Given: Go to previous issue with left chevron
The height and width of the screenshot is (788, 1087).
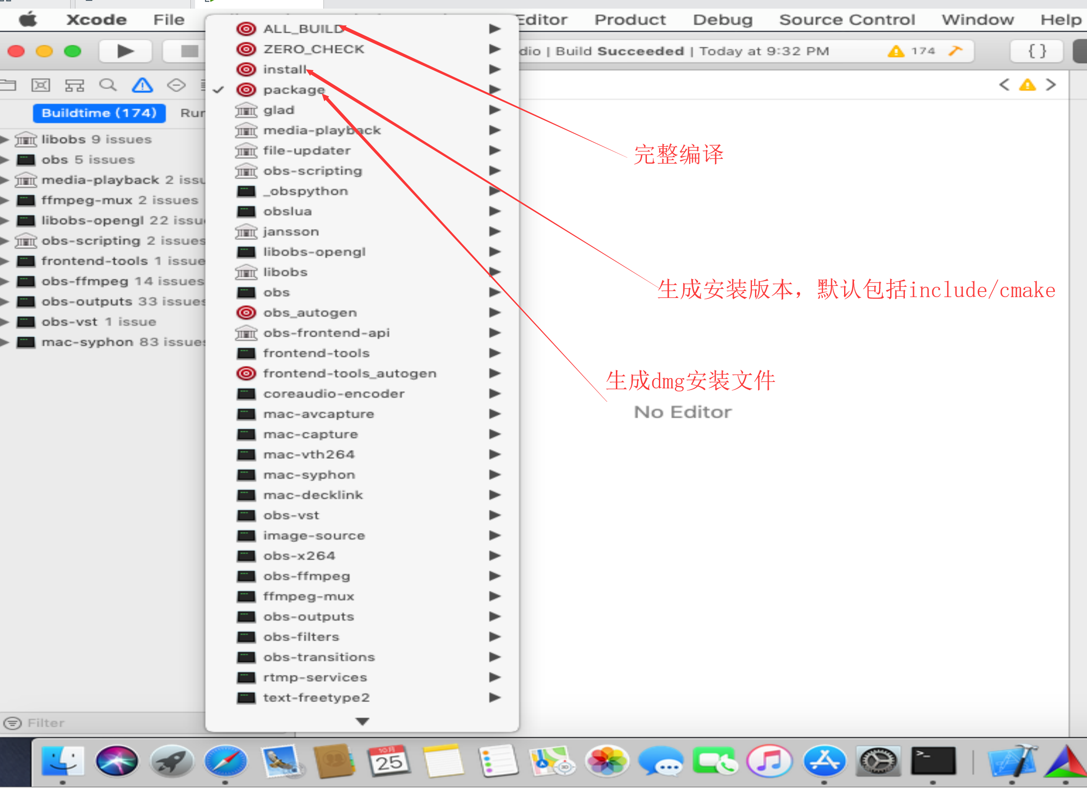Looking at the screenshot, I should tap(1003, 85).
